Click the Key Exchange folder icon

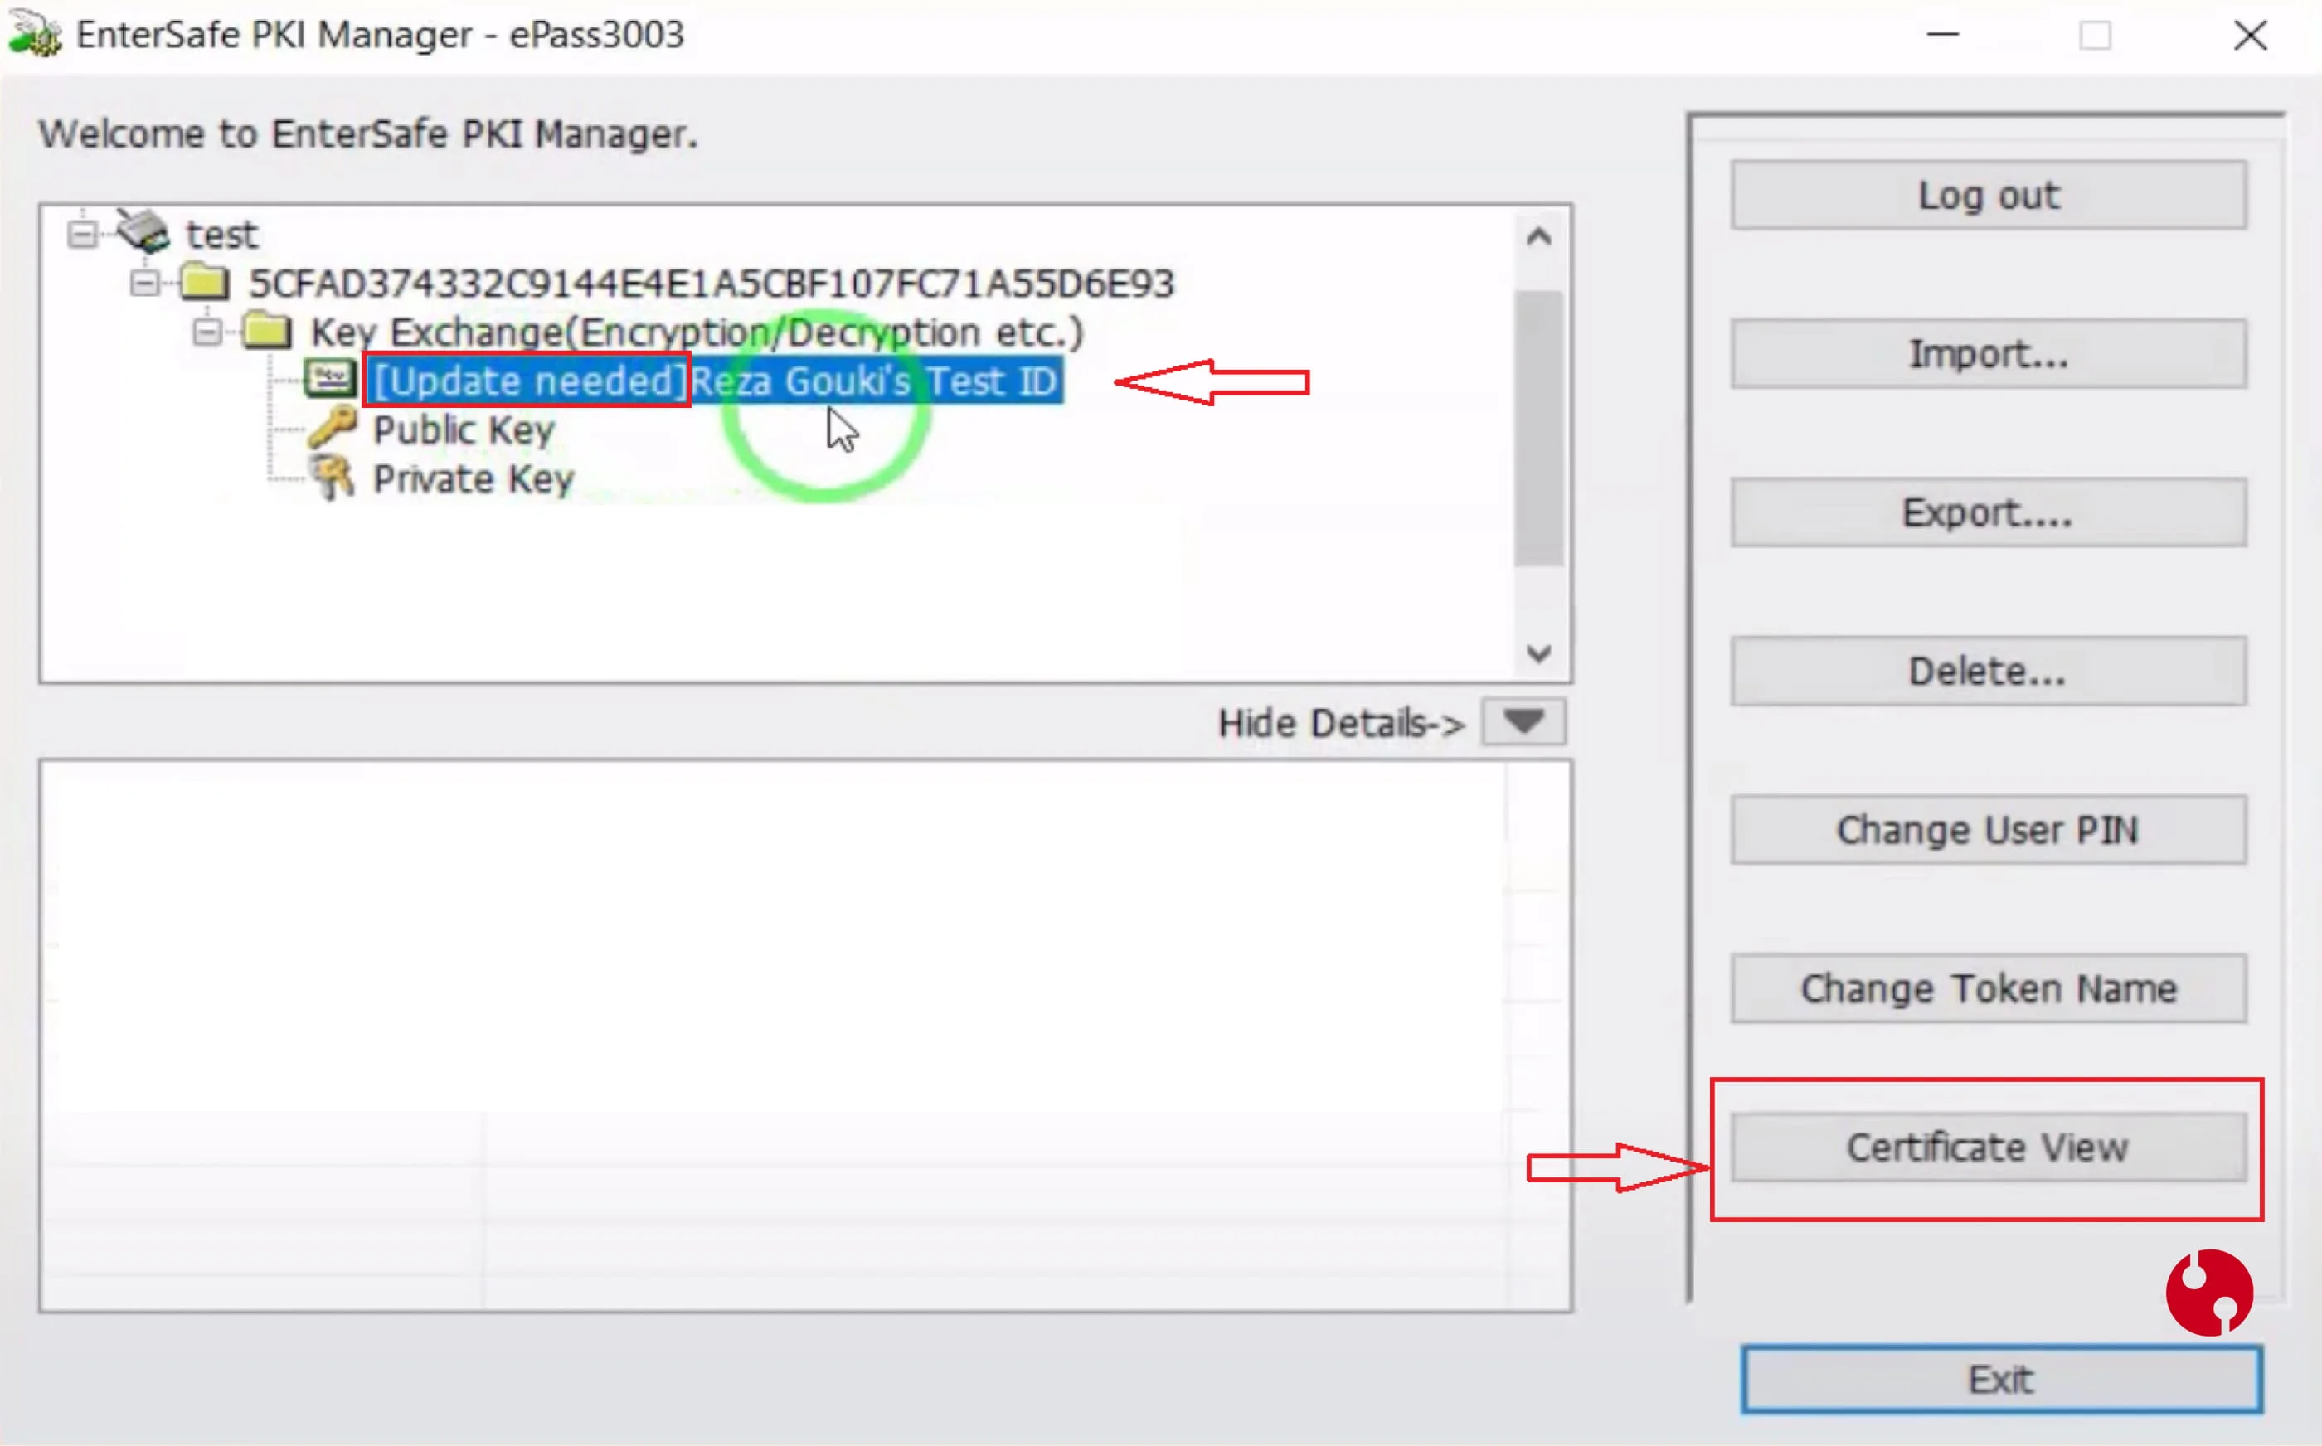point(267,331)
